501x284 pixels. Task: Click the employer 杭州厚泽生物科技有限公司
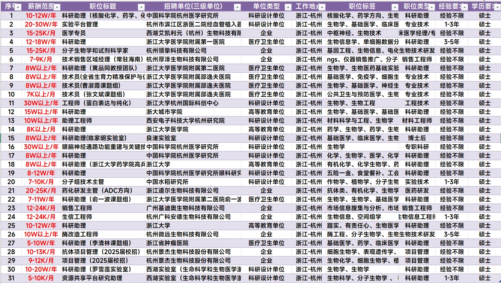coord(182,59)
